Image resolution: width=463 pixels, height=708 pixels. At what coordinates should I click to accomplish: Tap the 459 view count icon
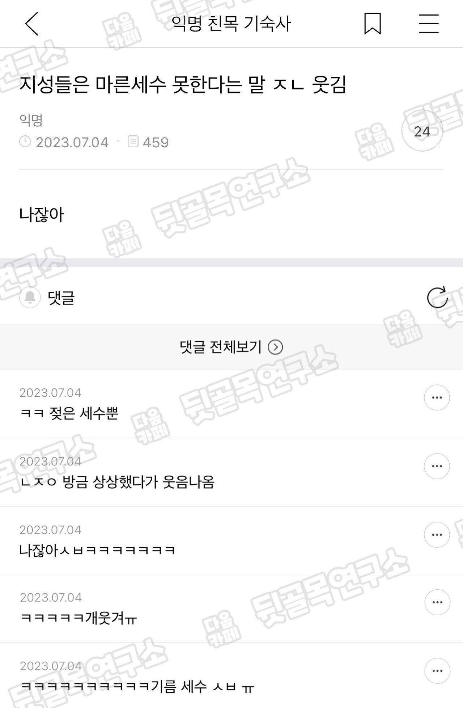(x=133, y=142)
